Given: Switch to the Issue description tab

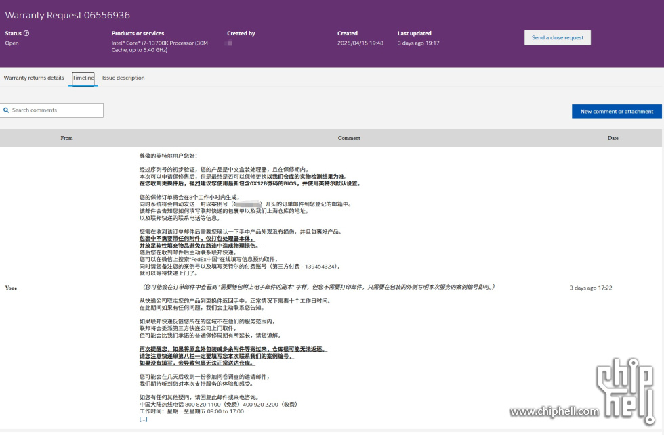Looking at the screenshot, I should pyautogui.click(x=123, y=78).
